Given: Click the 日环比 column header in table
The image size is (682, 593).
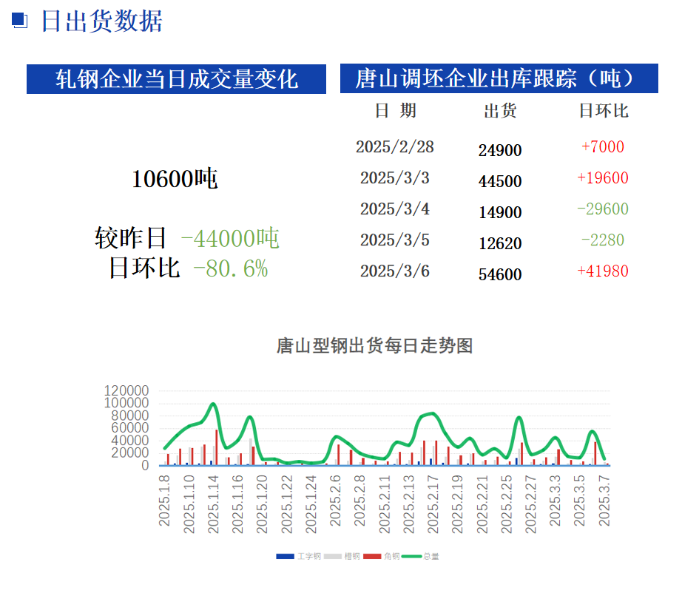Looking at the screenshot, I should click(603, 111).
